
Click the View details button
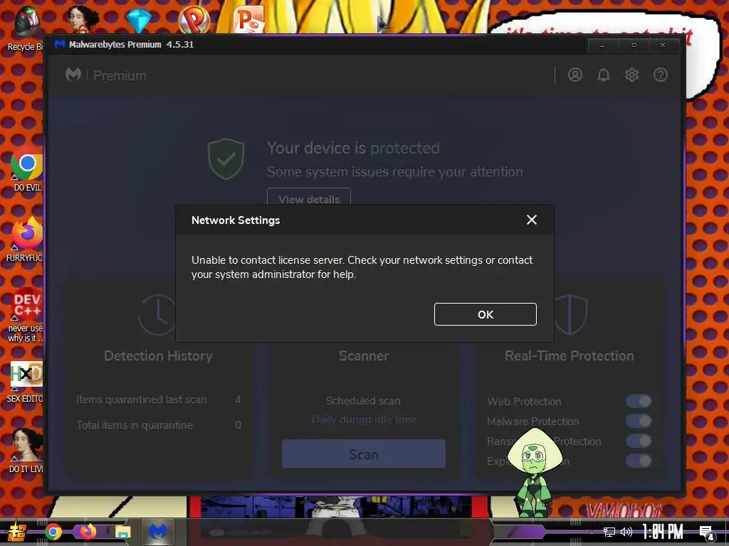click(x=309, y=197)
